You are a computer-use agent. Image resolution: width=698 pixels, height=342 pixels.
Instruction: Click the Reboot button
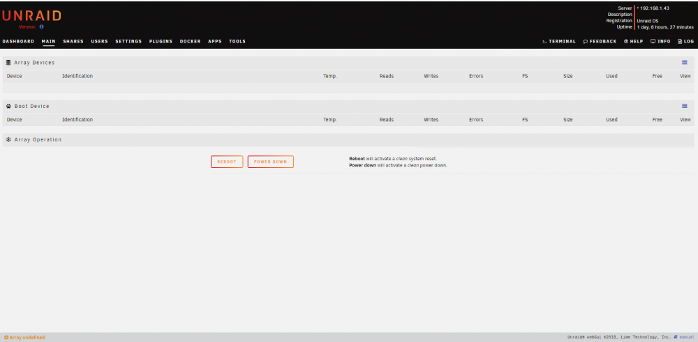coord(227,162)
